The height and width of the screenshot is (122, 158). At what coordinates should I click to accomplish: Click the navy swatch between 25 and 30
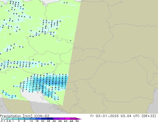click(50, 119)
